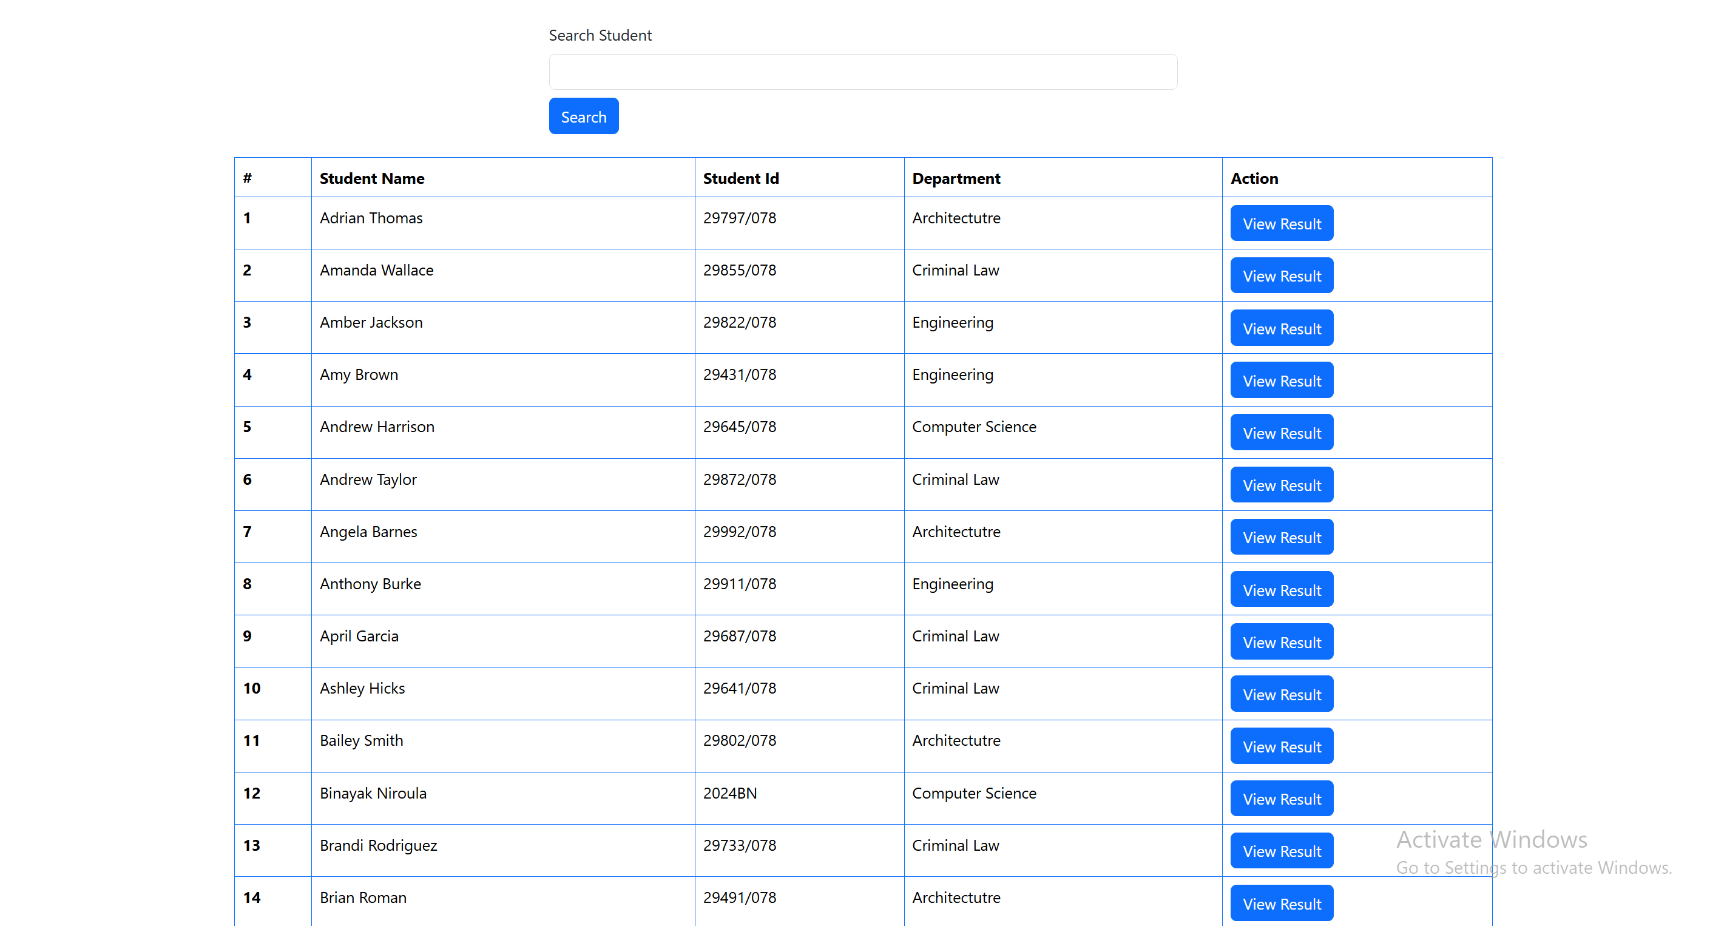Image resolution: width=1727 pixels, height=926 pixels.
Task: View result for Binayak Niroula
Action: pos(1281,799)
